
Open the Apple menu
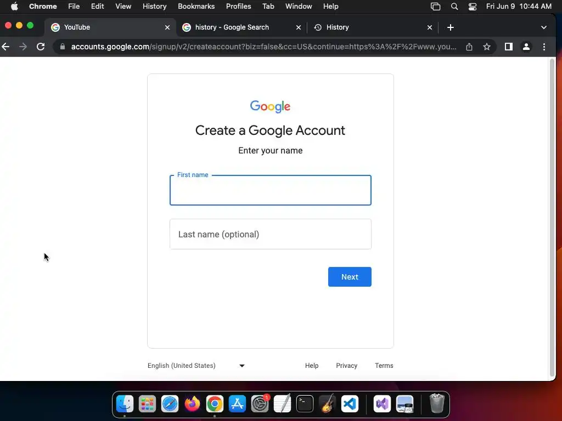pyautogui.click(x=14, y=6)
